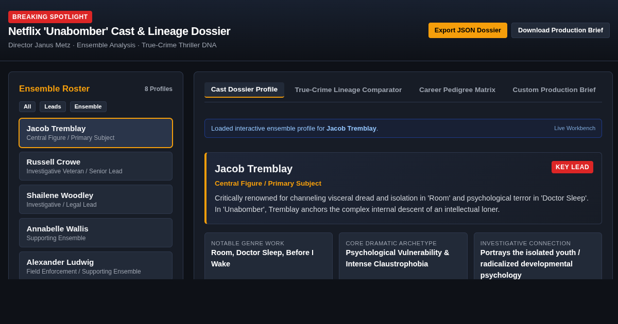Click the Director Janus Metz subtitle line
The height and width of the screenshot is (324, 618).
(x=112, y=45)
